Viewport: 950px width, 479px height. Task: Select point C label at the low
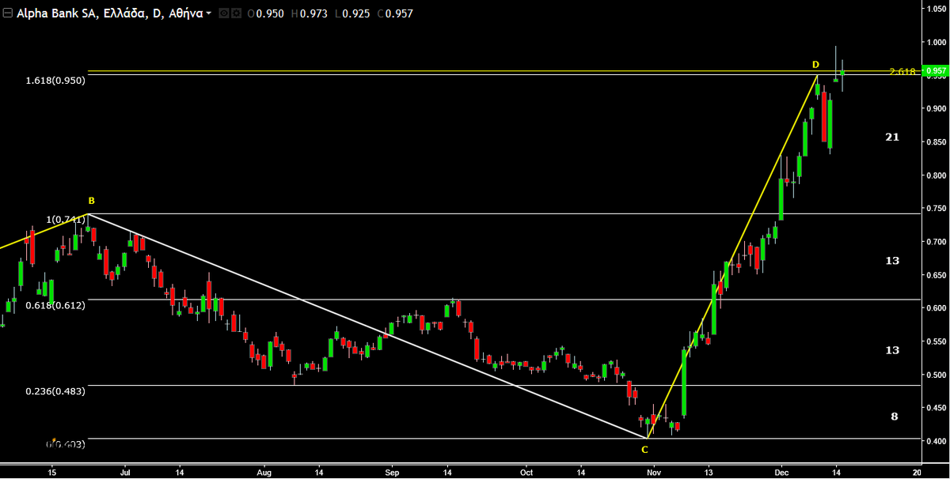point(644,450)
